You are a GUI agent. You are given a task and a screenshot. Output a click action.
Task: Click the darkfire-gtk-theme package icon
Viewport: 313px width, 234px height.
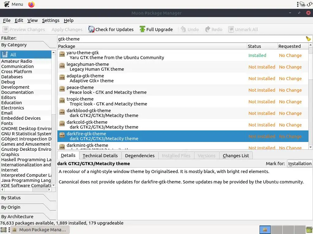coord(62,135)
